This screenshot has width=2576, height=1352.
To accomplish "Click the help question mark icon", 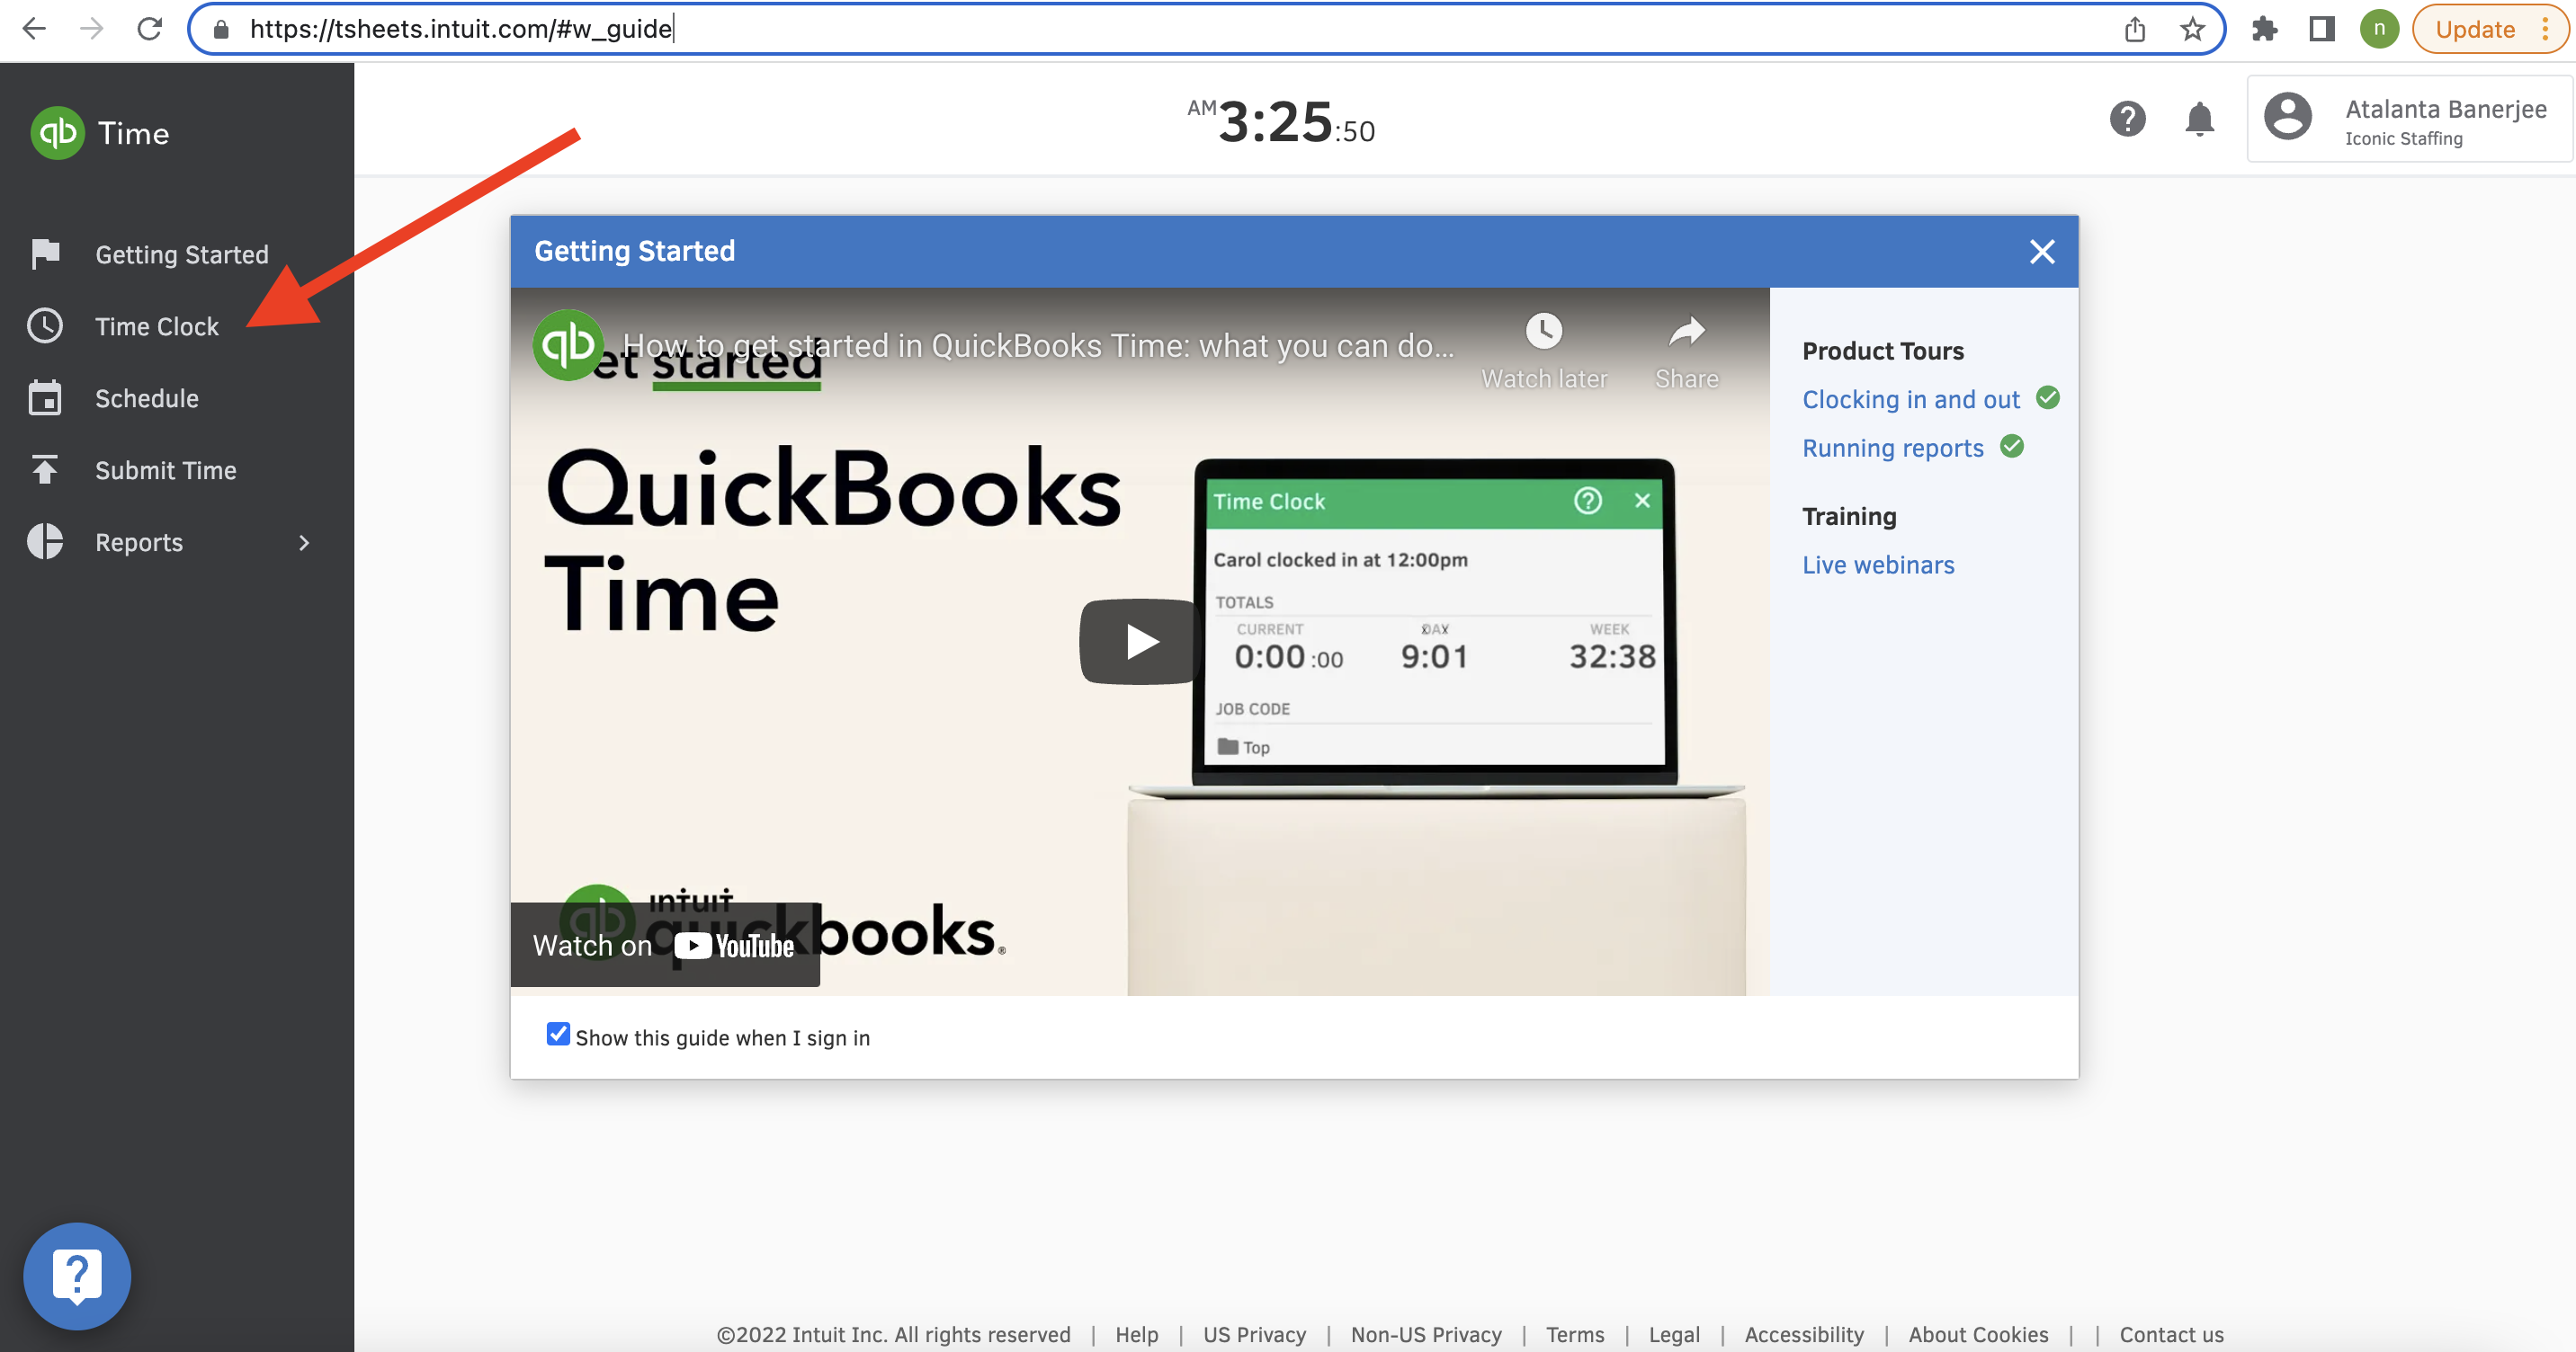I will [x=2126, y=118].
